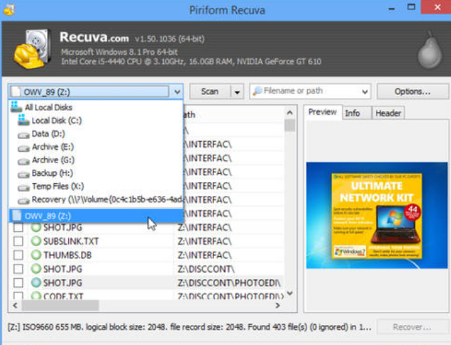Tick the checkbox for CODE.TXT
The height and width of the screenshot is (345, 451).
[x=18, y=296]
